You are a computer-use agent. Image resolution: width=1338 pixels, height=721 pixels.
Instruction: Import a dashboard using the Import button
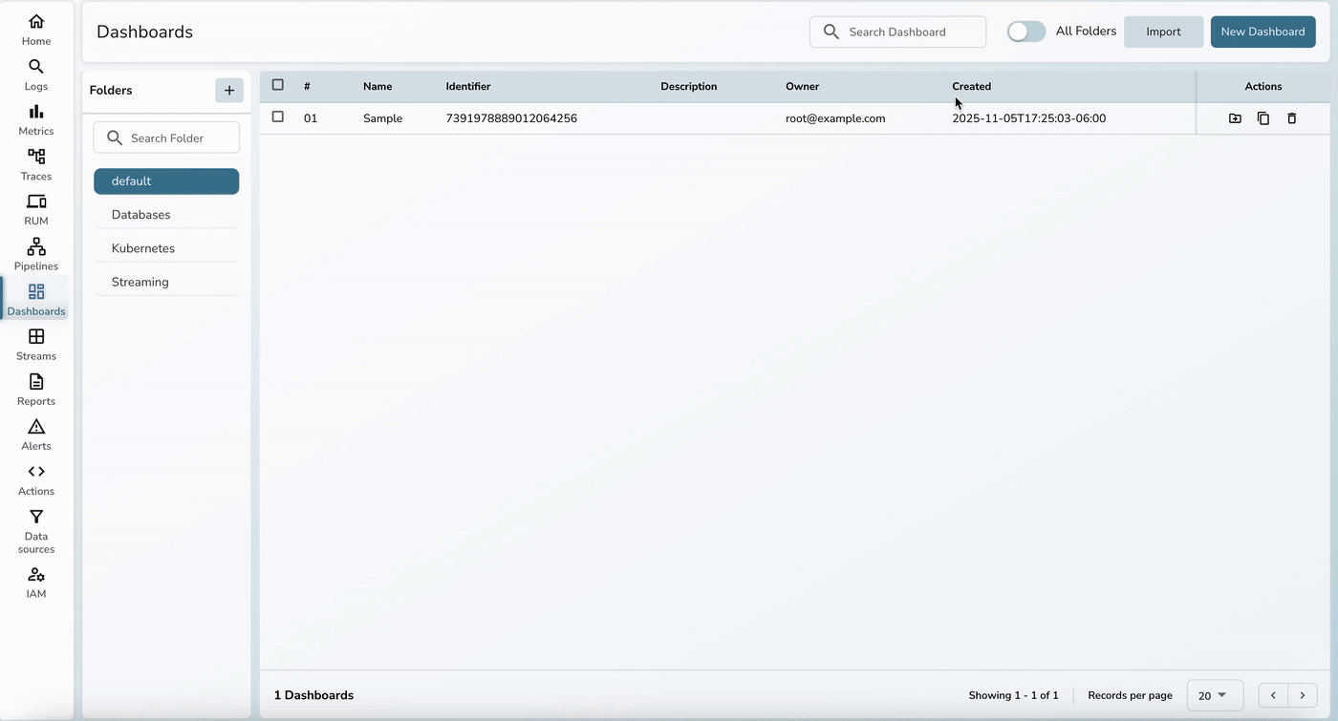pos(1163,31)
